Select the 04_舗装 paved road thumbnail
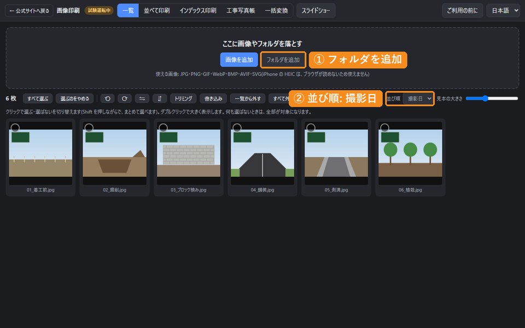Screen dimensions: 525x328 pos(262,153)
